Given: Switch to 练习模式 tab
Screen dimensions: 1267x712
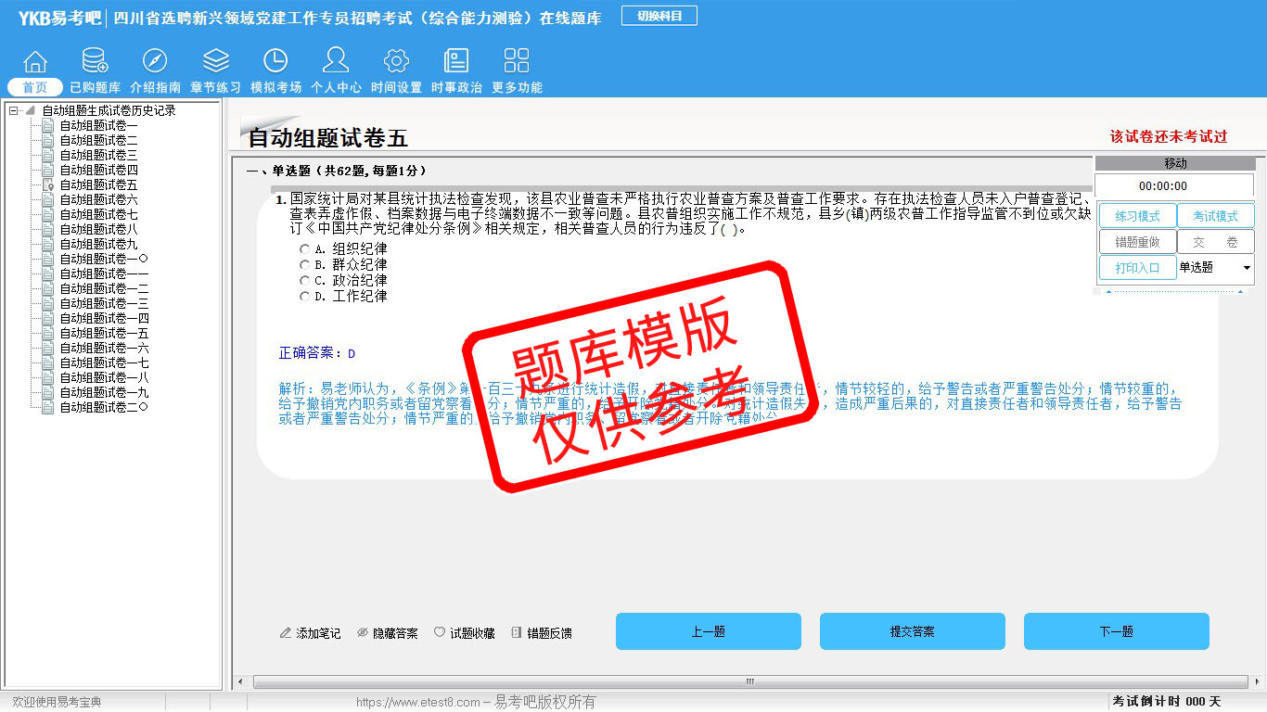Looking at the screenshot, I should coord(1137,216).
